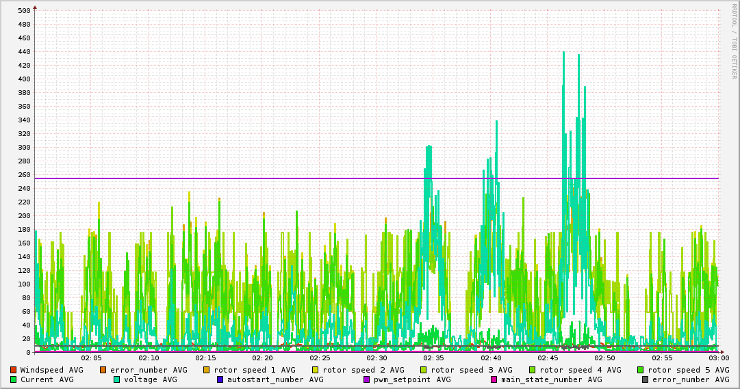This screenshot has height=389, width=740.
Task: Click the orange error_number AVG legend swatch
Action: [x=103, y=370]
